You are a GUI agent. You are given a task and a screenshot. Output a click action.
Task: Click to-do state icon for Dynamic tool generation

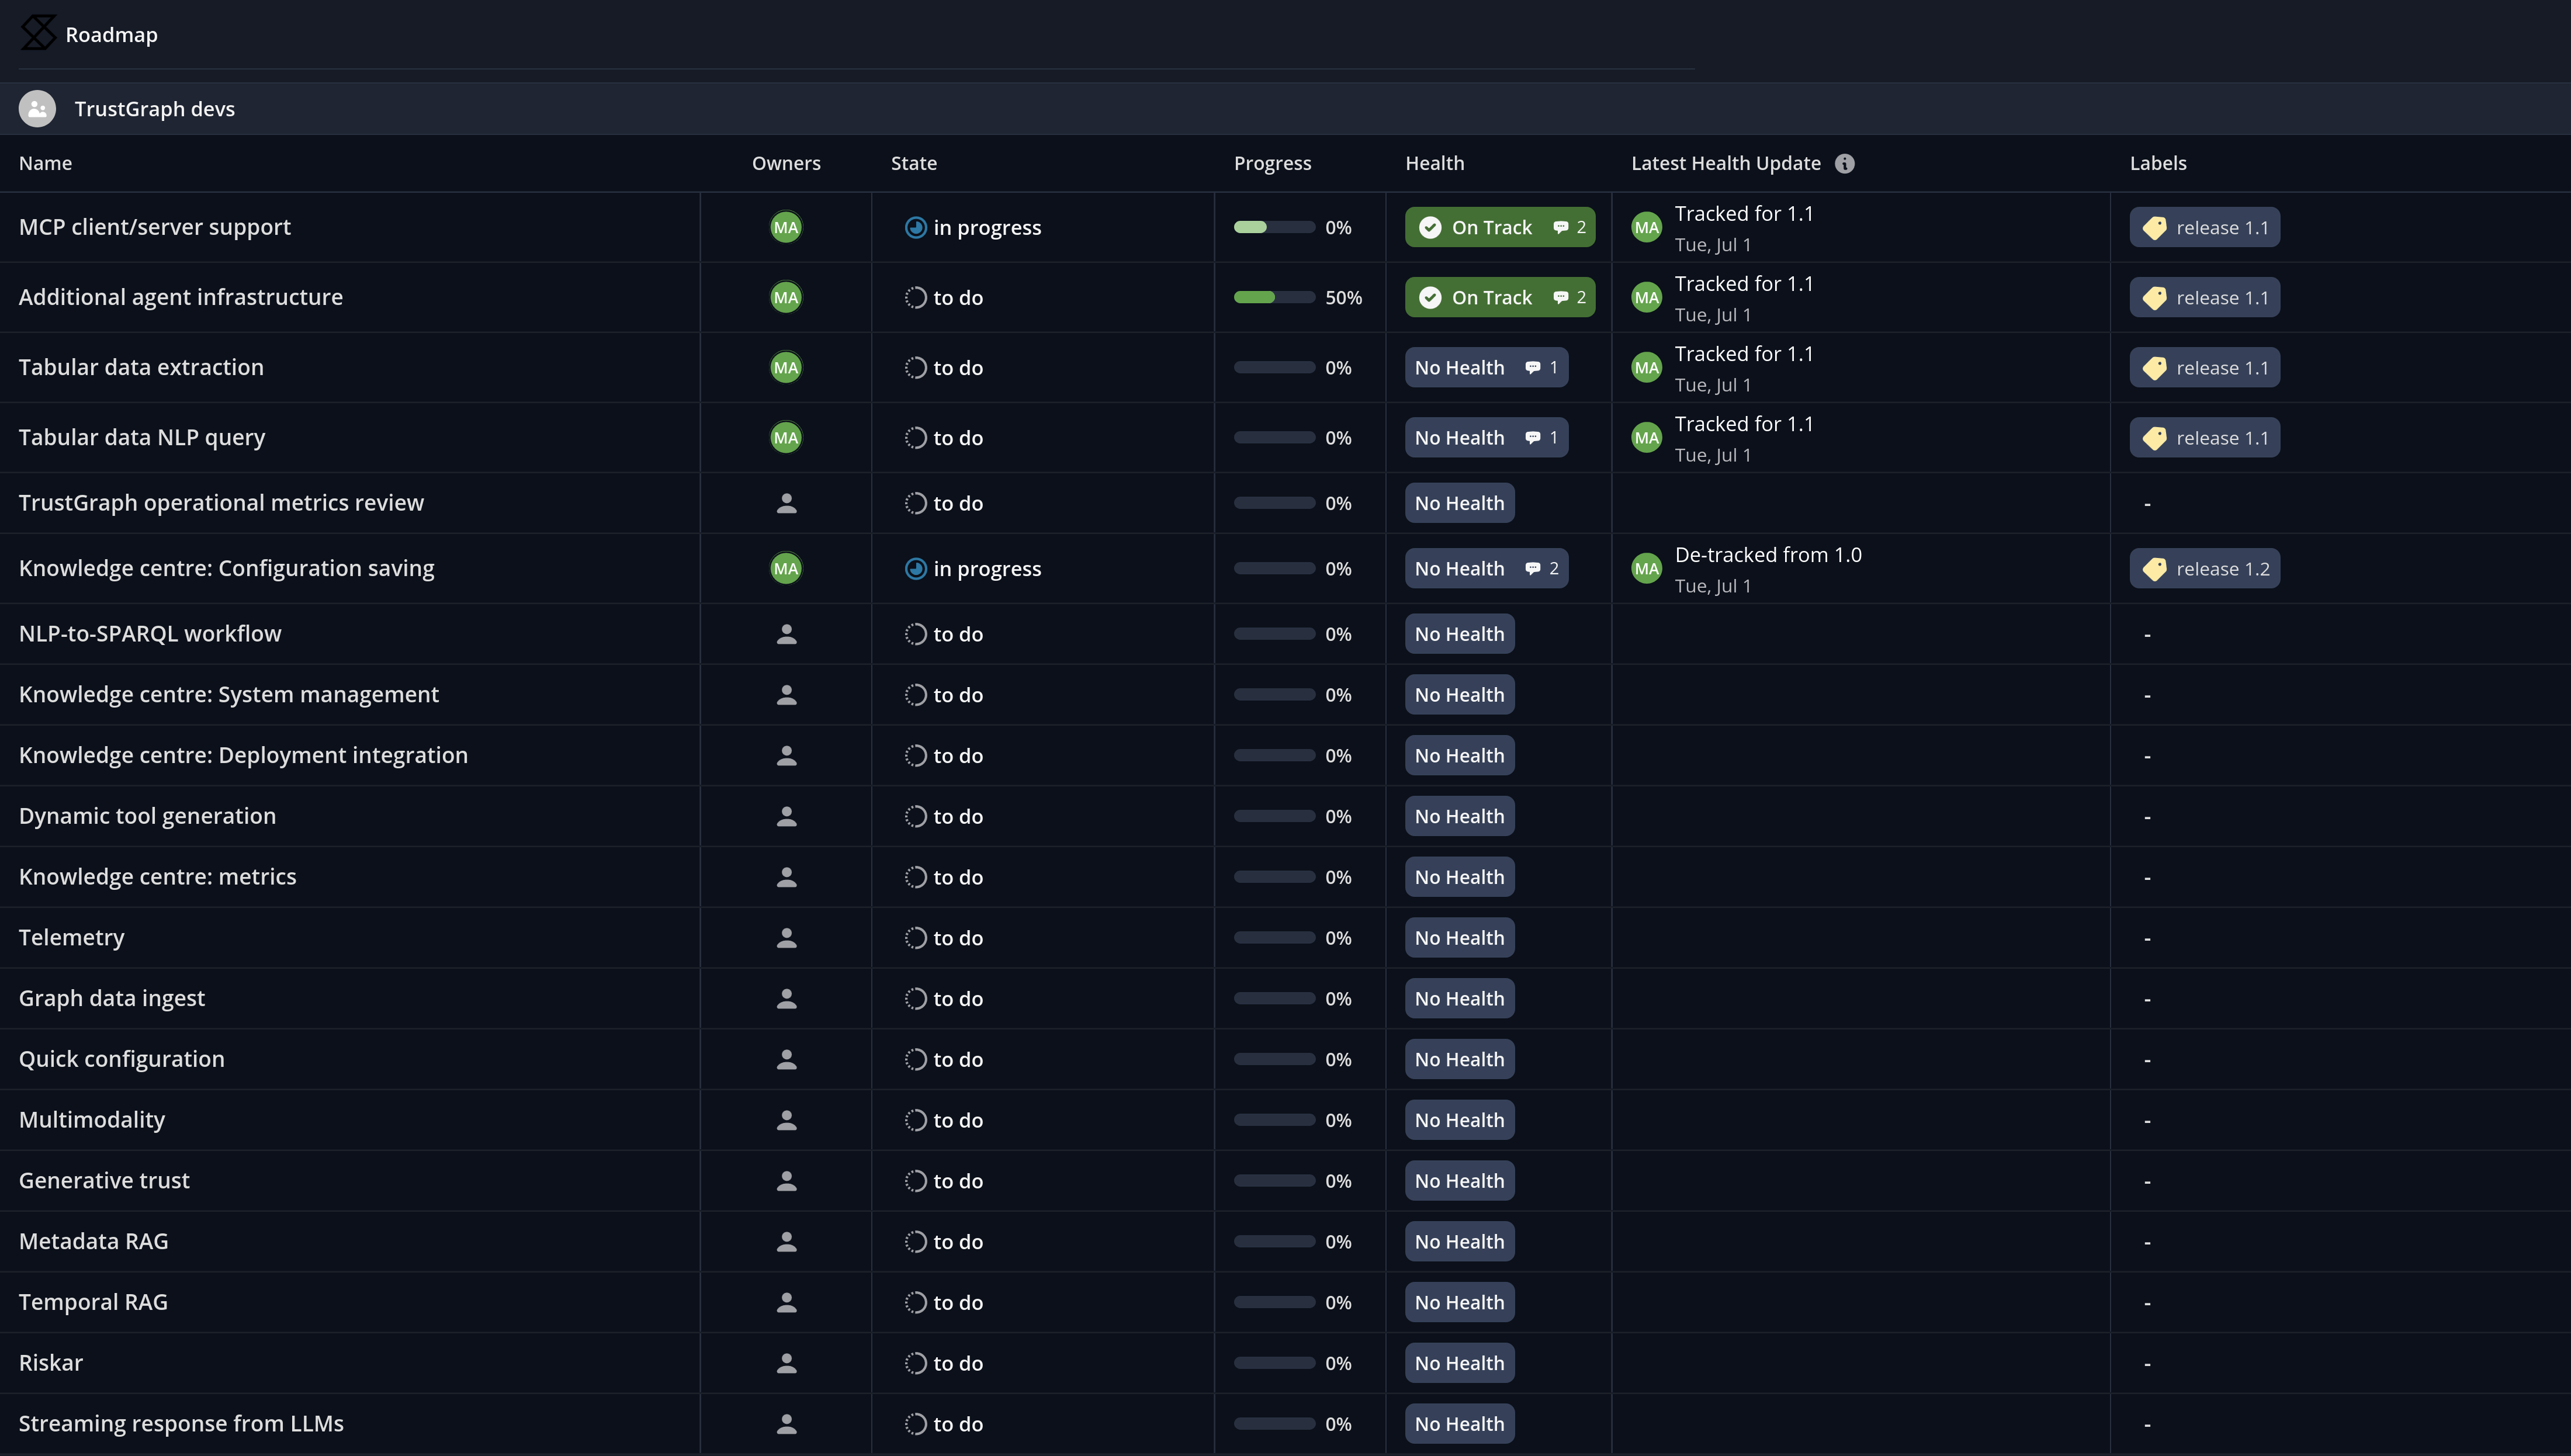[915, 817]
